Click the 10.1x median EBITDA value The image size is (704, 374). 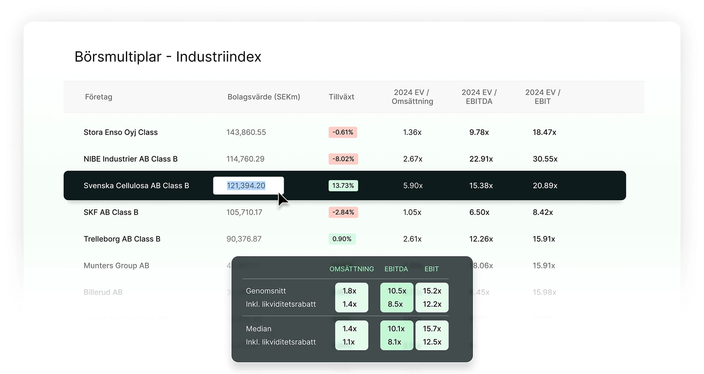point(396,329)
